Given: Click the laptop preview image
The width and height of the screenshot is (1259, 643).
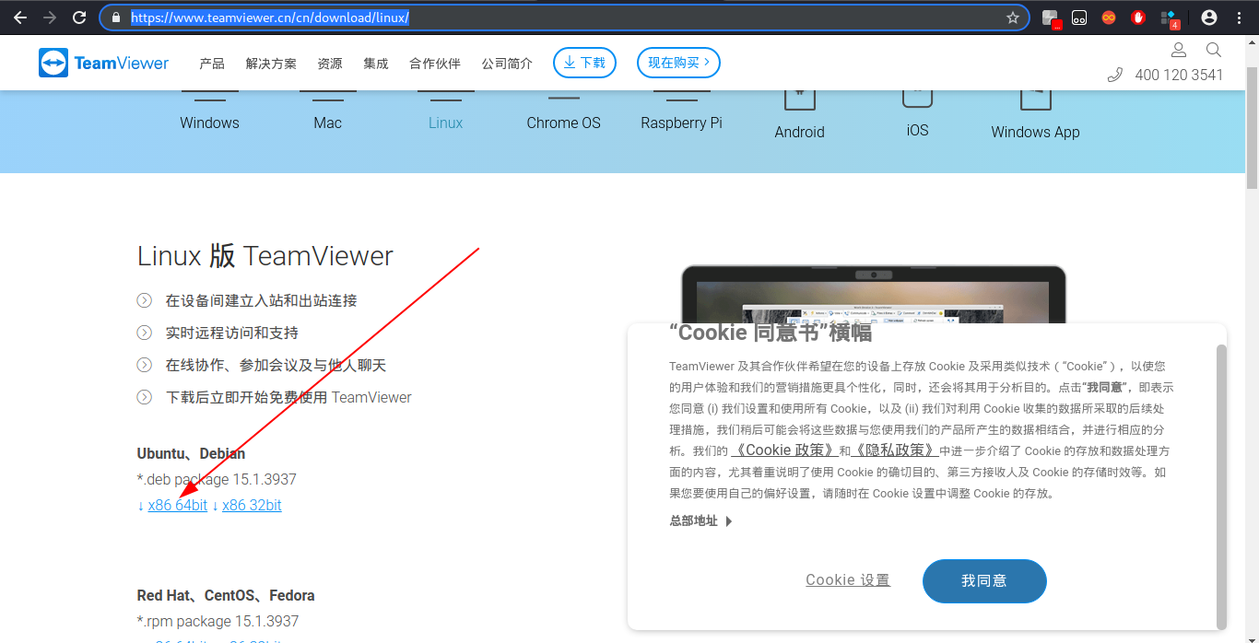Looking at the screenshot, I should [x=873, y=294].
